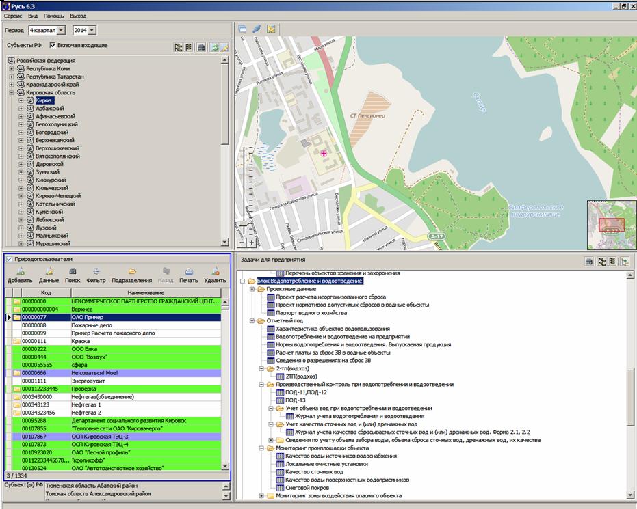Open the Сервис menu

tap(13, 15)
